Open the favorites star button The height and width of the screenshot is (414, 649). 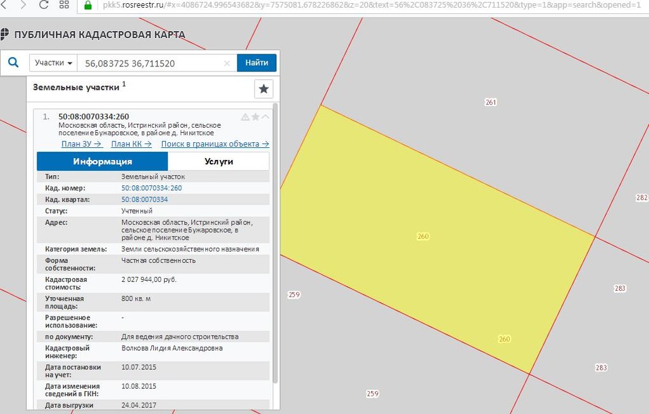[x=263, y=89]
